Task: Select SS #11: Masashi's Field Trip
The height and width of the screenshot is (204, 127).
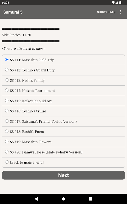Action: [x=63, y=60]
